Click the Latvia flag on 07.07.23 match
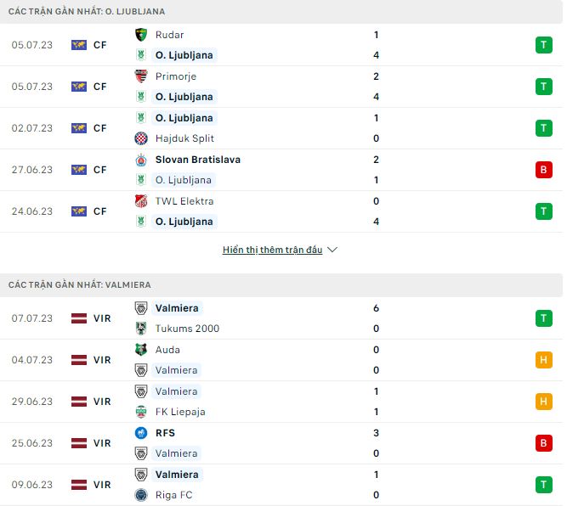 79,318
